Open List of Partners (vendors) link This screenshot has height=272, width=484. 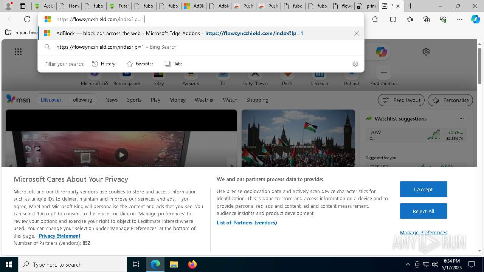(x=247, y=223)
